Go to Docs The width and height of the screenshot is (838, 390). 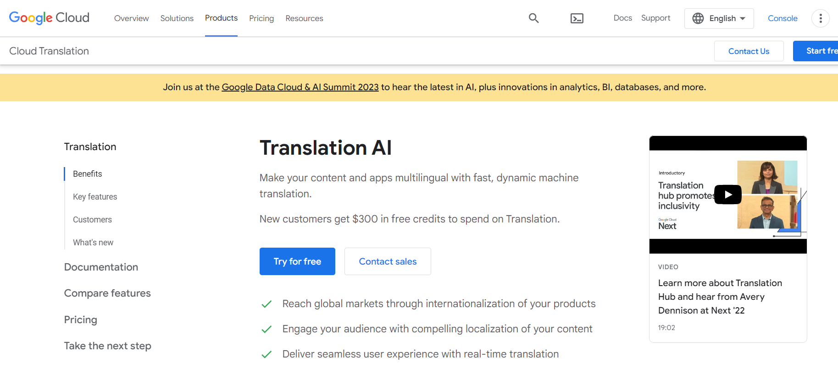(622, 18)
